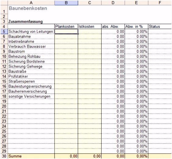
Task: Click the Baunebenkosten title cell
Action: (31, 9)
